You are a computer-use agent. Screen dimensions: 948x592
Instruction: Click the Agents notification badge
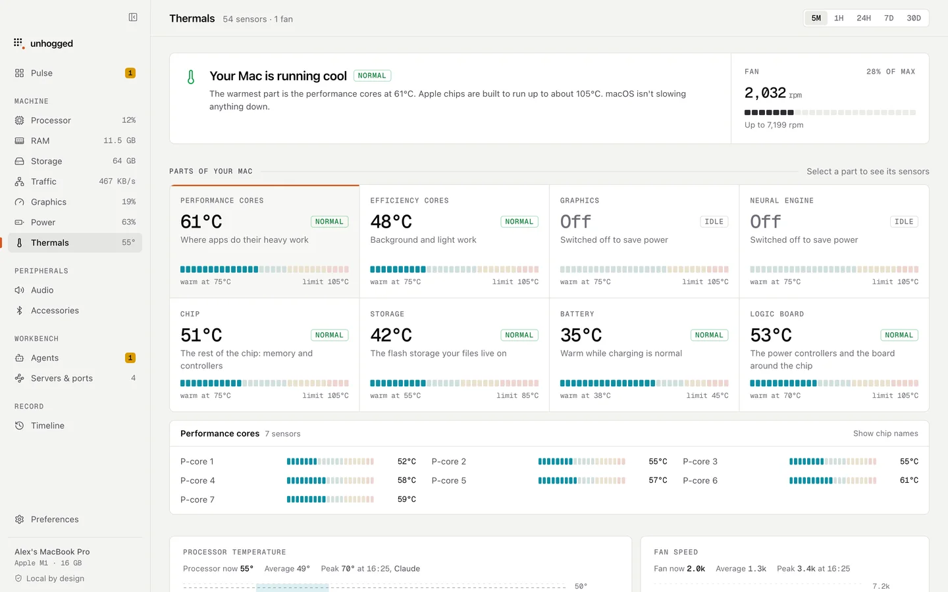tap(130, 358)
